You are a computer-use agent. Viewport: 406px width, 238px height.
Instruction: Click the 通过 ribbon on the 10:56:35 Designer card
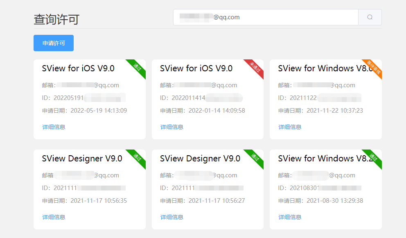138,157
